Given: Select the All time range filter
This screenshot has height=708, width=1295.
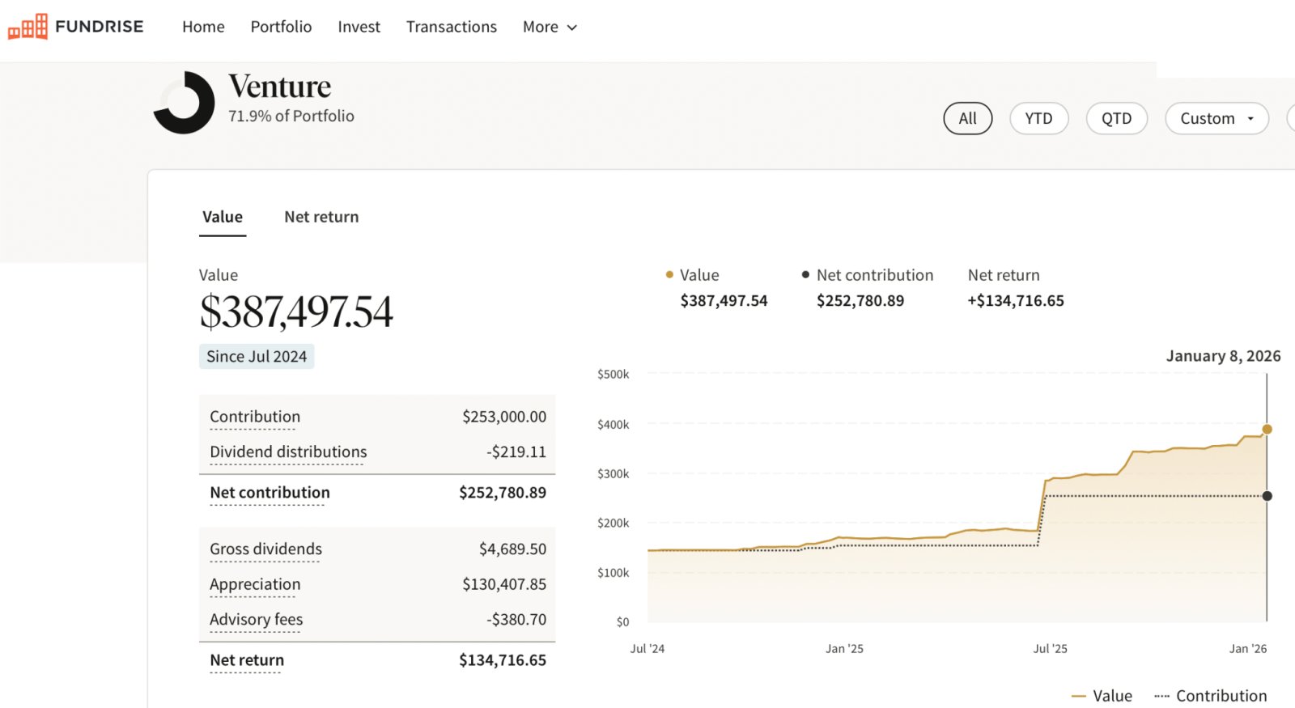Looking at the screenshot, I should click(967, 119).
